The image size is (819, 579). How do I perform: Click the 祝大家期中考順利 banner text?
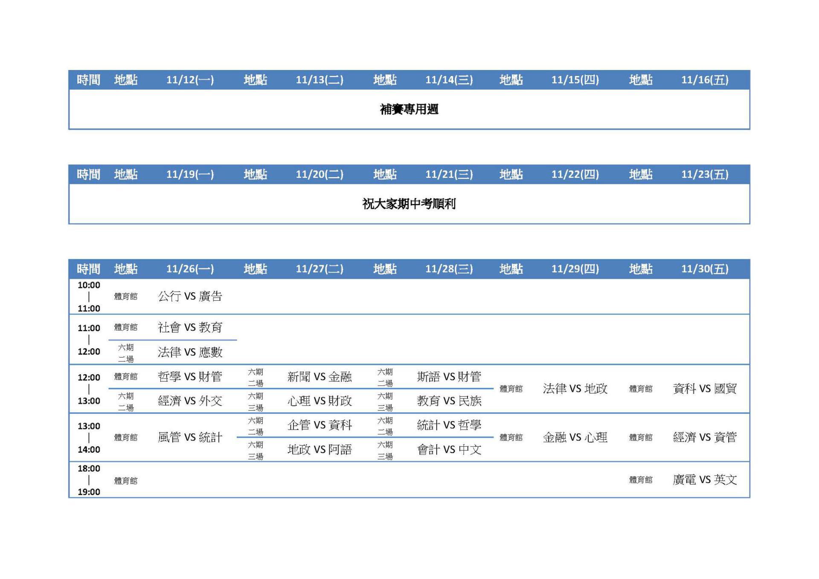(409, 204)
